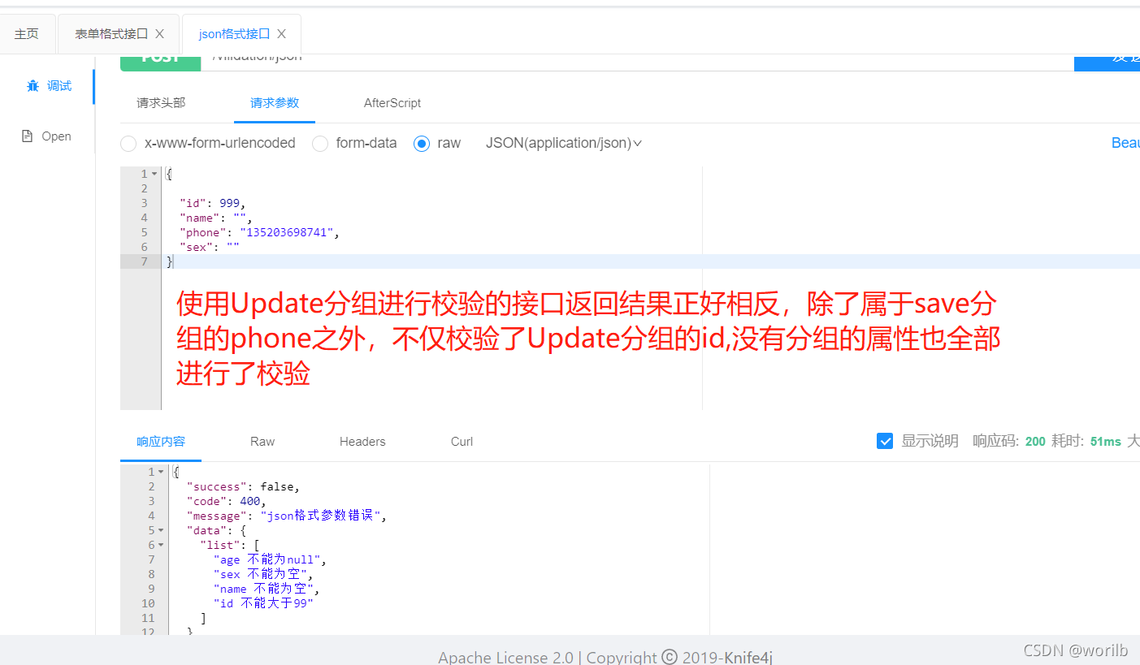Choose the form-data radio option

coord(320,144)
